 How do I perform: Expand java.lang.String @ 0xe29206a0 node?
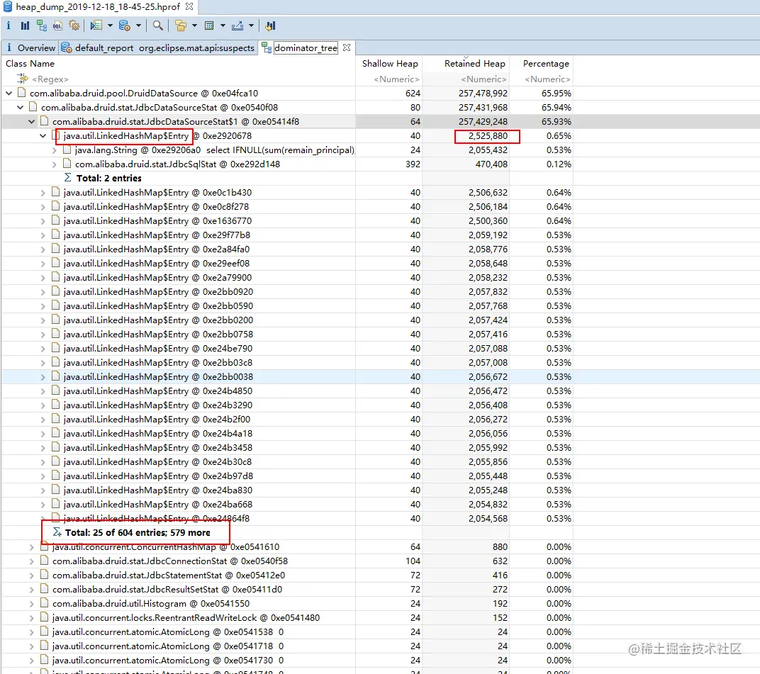pyautogui.click(x=55, y=150)
